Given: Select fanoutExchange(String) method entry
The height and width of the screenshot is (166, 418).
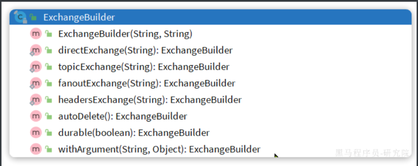Looking at the screenshot, I should point(147,84).
